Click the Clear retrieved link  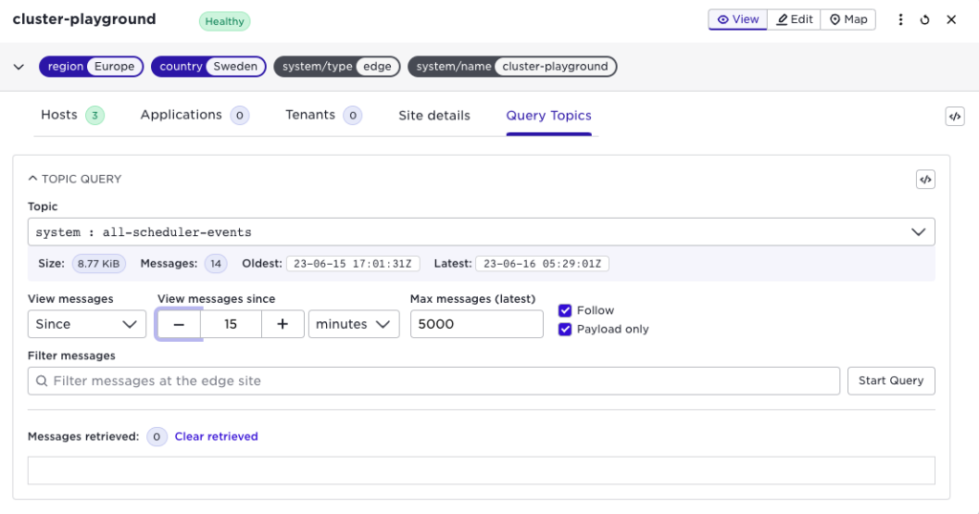pos(216,437)
